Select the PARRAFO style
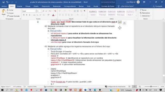165x92 pixels. click(x=112, y=13)
